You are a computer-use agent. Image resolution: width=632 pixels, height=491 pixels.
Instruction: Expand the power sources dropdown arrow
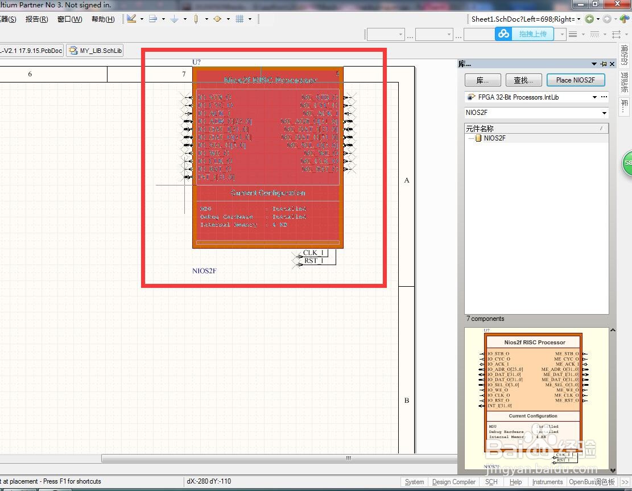tap(185, 19)
